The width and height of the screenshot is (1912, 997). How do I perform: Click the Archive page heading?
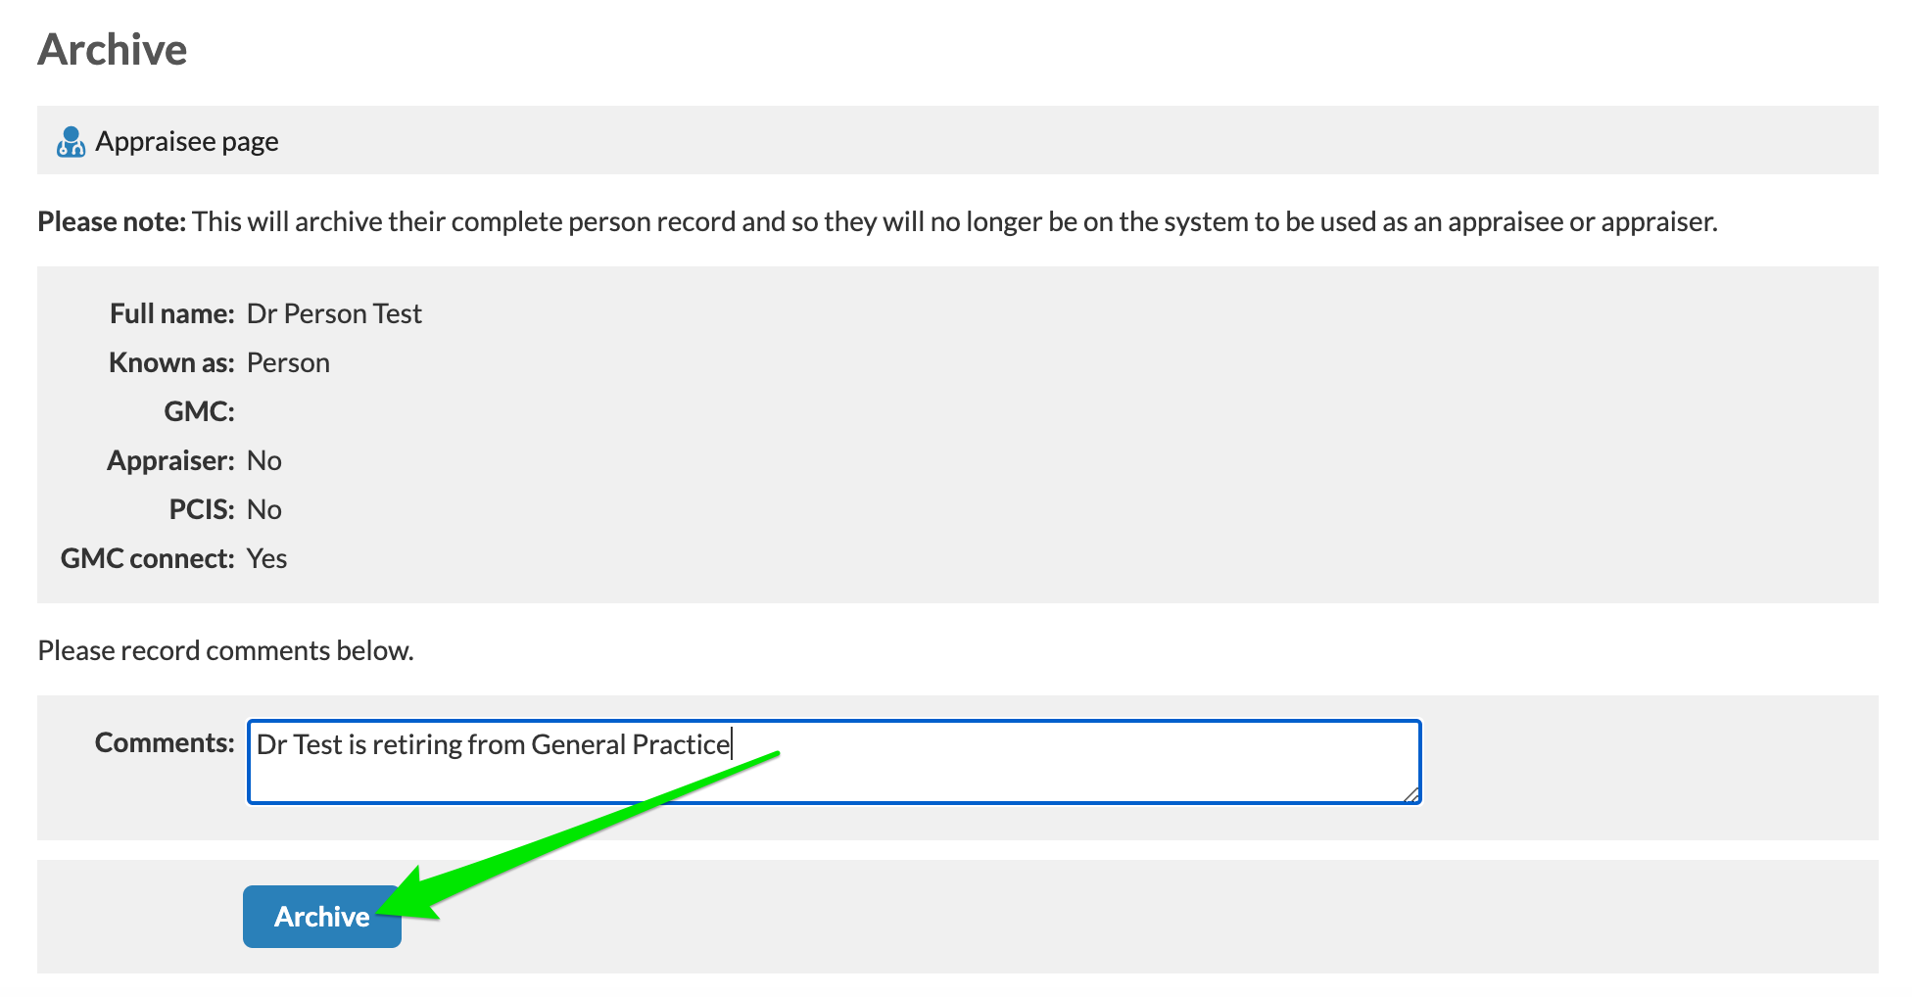(113, 50)
